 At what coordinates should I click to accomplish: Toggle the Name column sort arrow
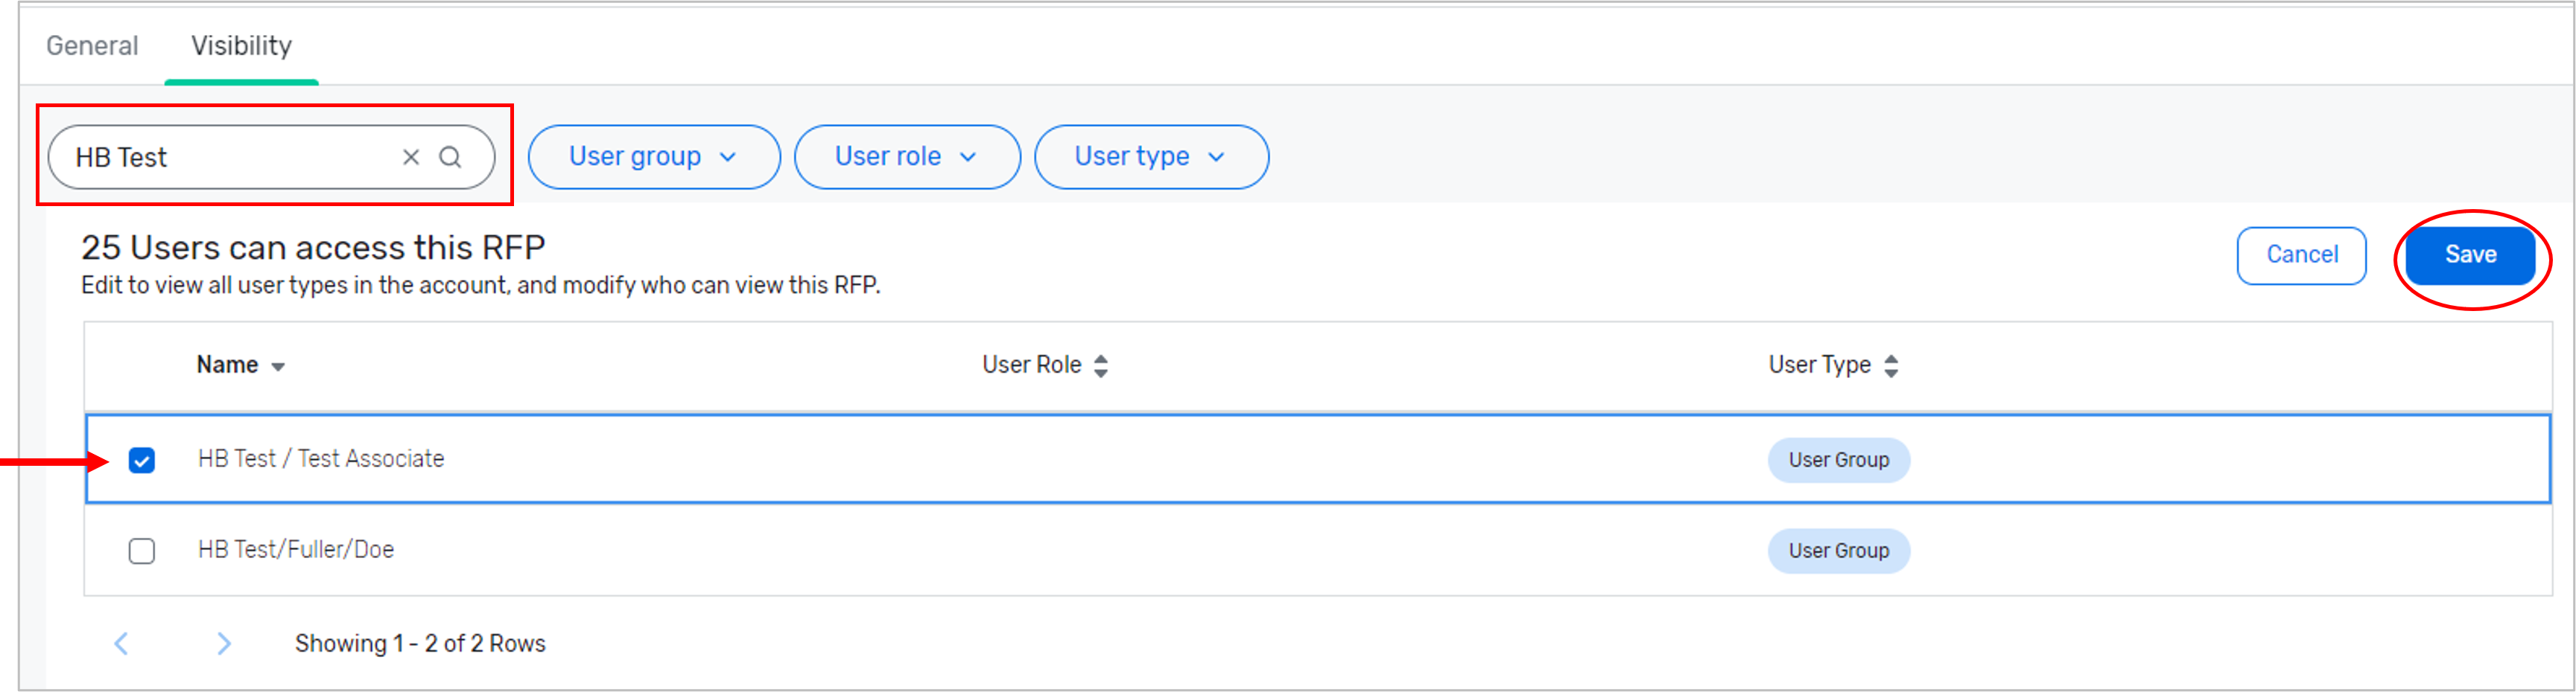(x=277, y=365)
